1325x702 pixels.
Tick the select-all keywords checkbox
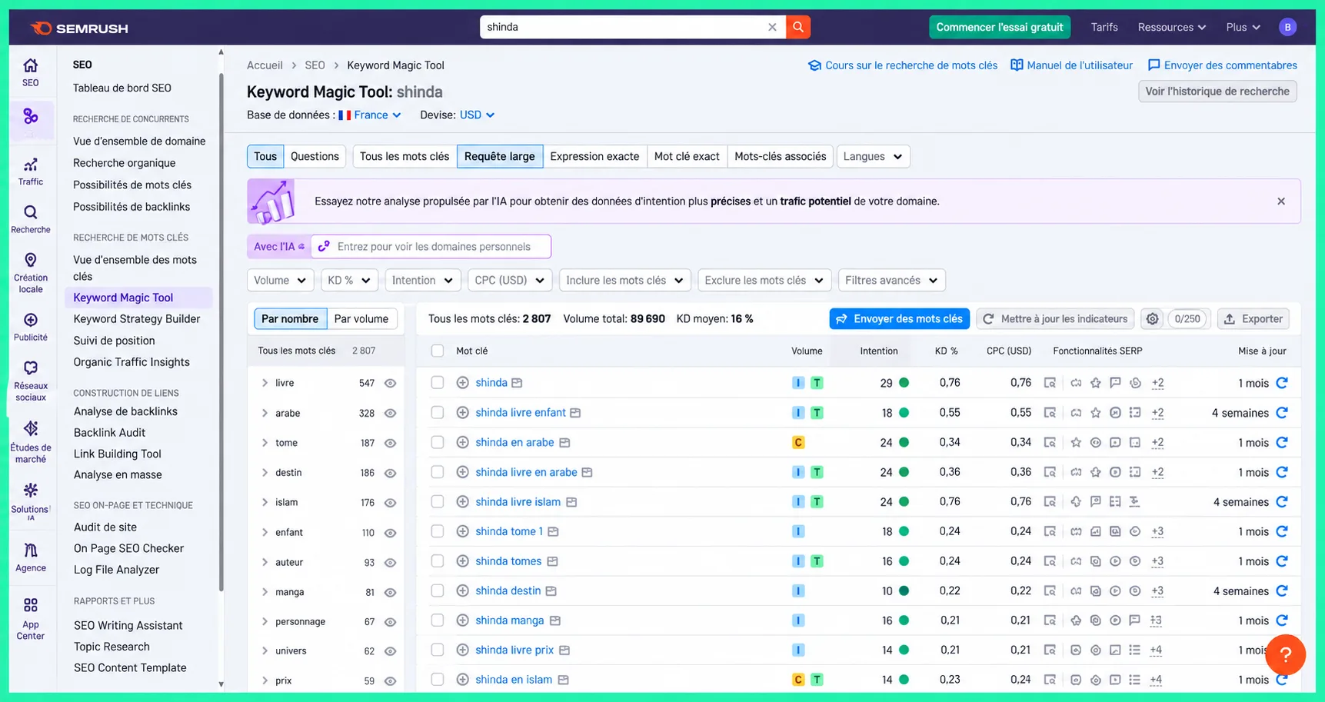[x=438, y=351]
